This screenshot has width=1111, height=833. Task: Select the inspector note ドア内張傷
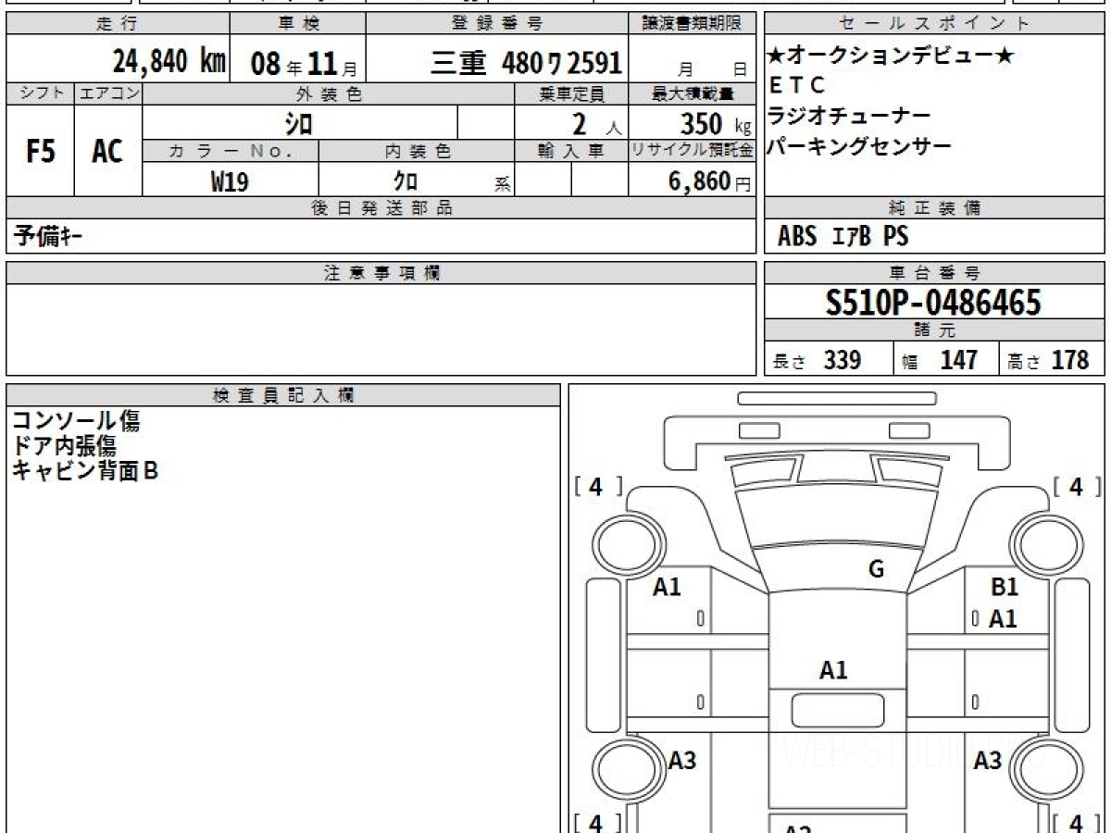[64, 446]
